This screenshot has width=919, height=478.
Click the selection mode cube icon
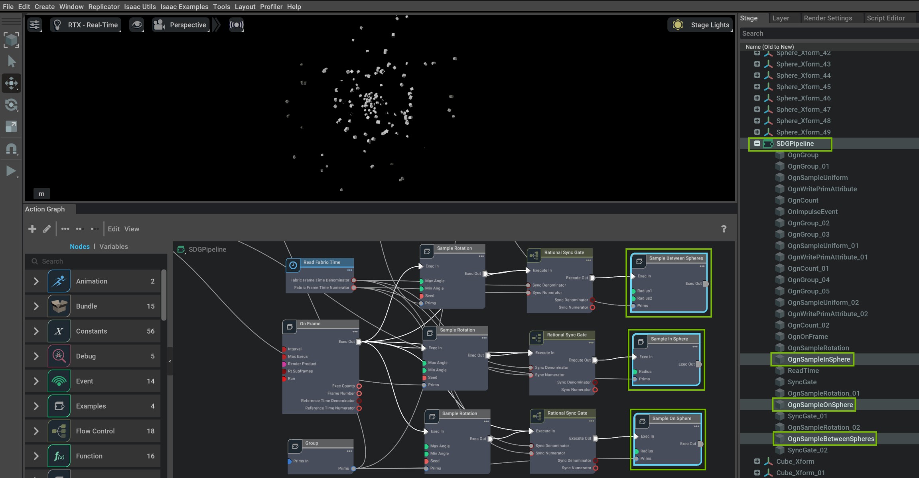pyautogui.click(x=11, y=39)
